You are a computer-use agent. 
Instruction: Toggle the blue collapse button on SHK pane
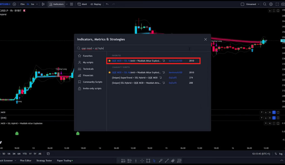274,118
